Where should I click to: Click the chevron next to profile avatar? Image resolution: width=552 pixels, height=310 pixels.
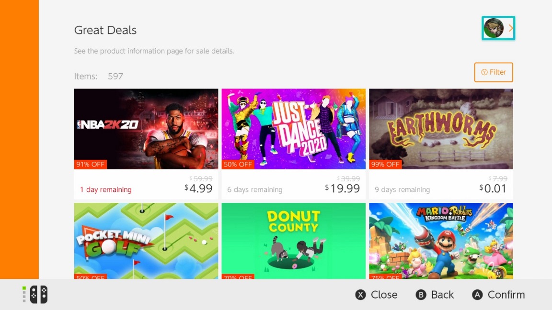(510, 28)
